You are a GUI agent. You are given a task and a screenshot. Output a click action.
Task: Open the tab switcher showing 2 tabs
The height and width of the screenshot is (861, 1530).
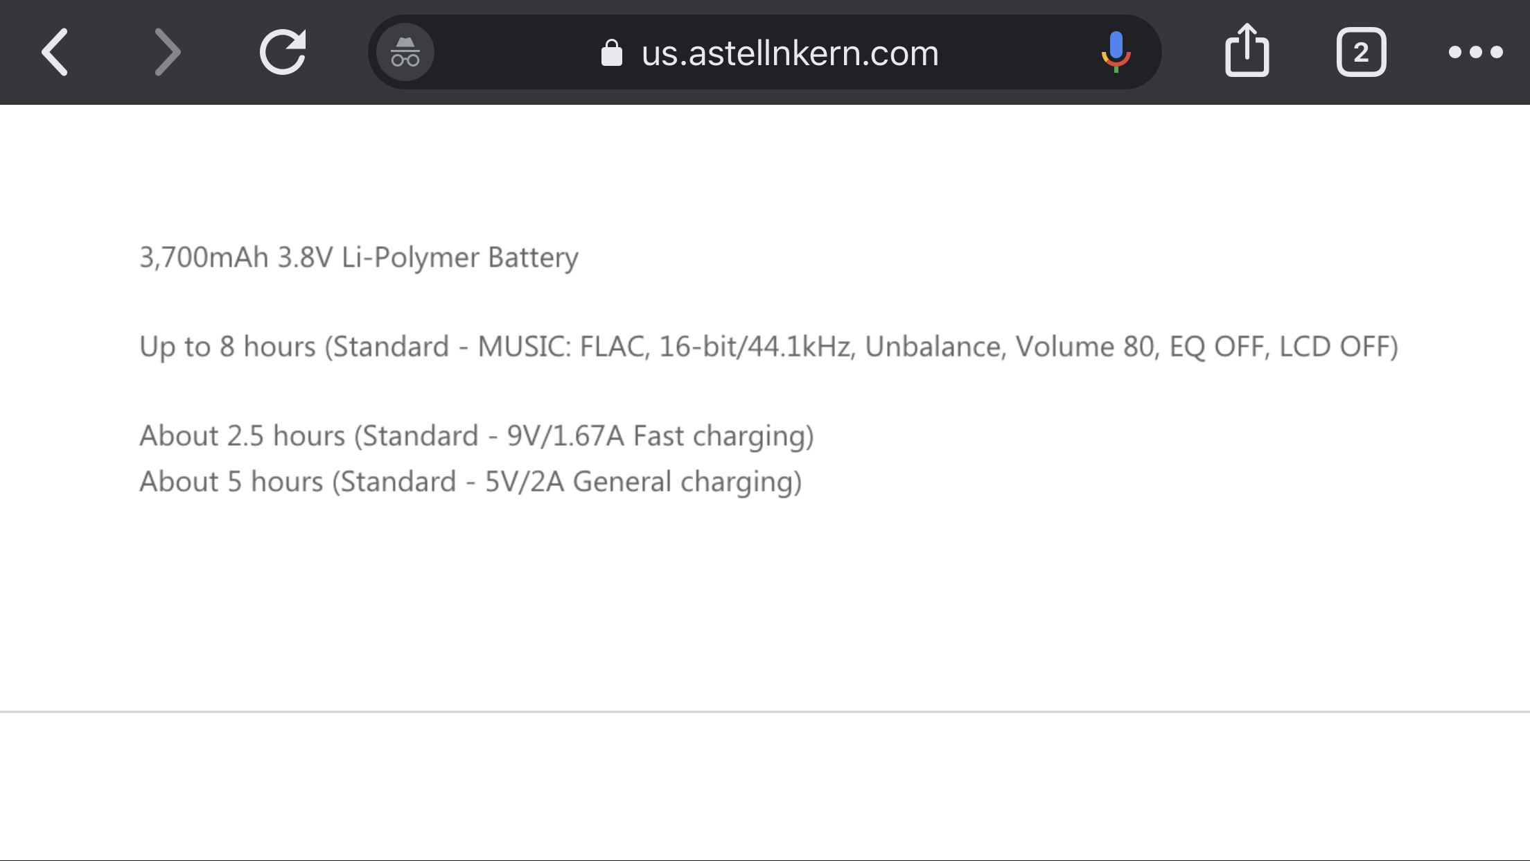(1361, 52)
